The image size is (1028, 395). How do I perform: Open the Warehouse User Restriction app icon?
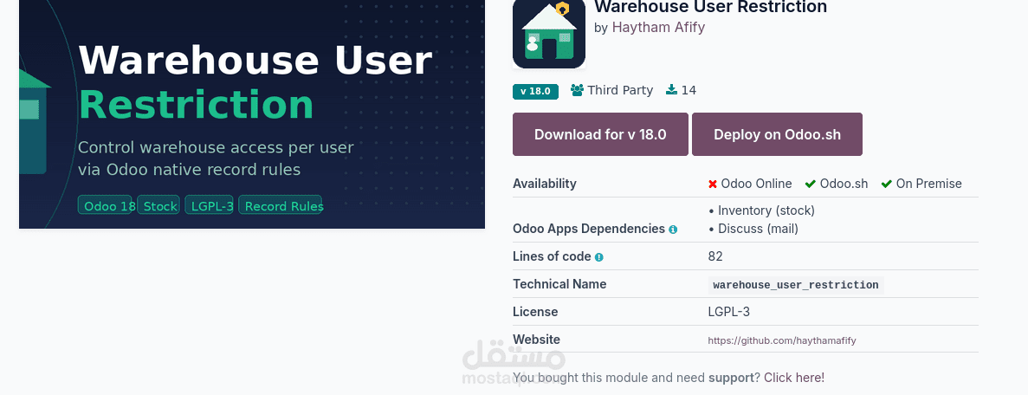(549, 33)
